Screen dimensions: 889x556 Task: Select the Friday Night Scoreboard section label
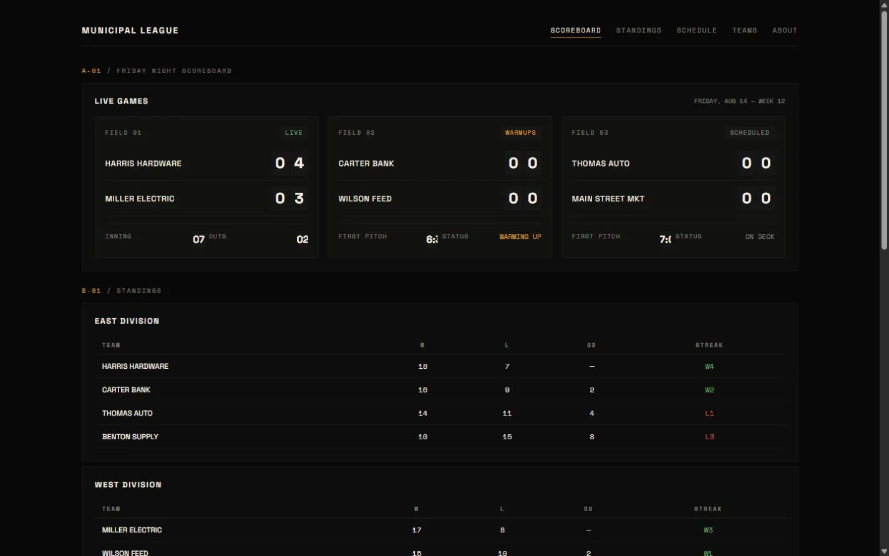pyautogui.click(x=174, y=71)
